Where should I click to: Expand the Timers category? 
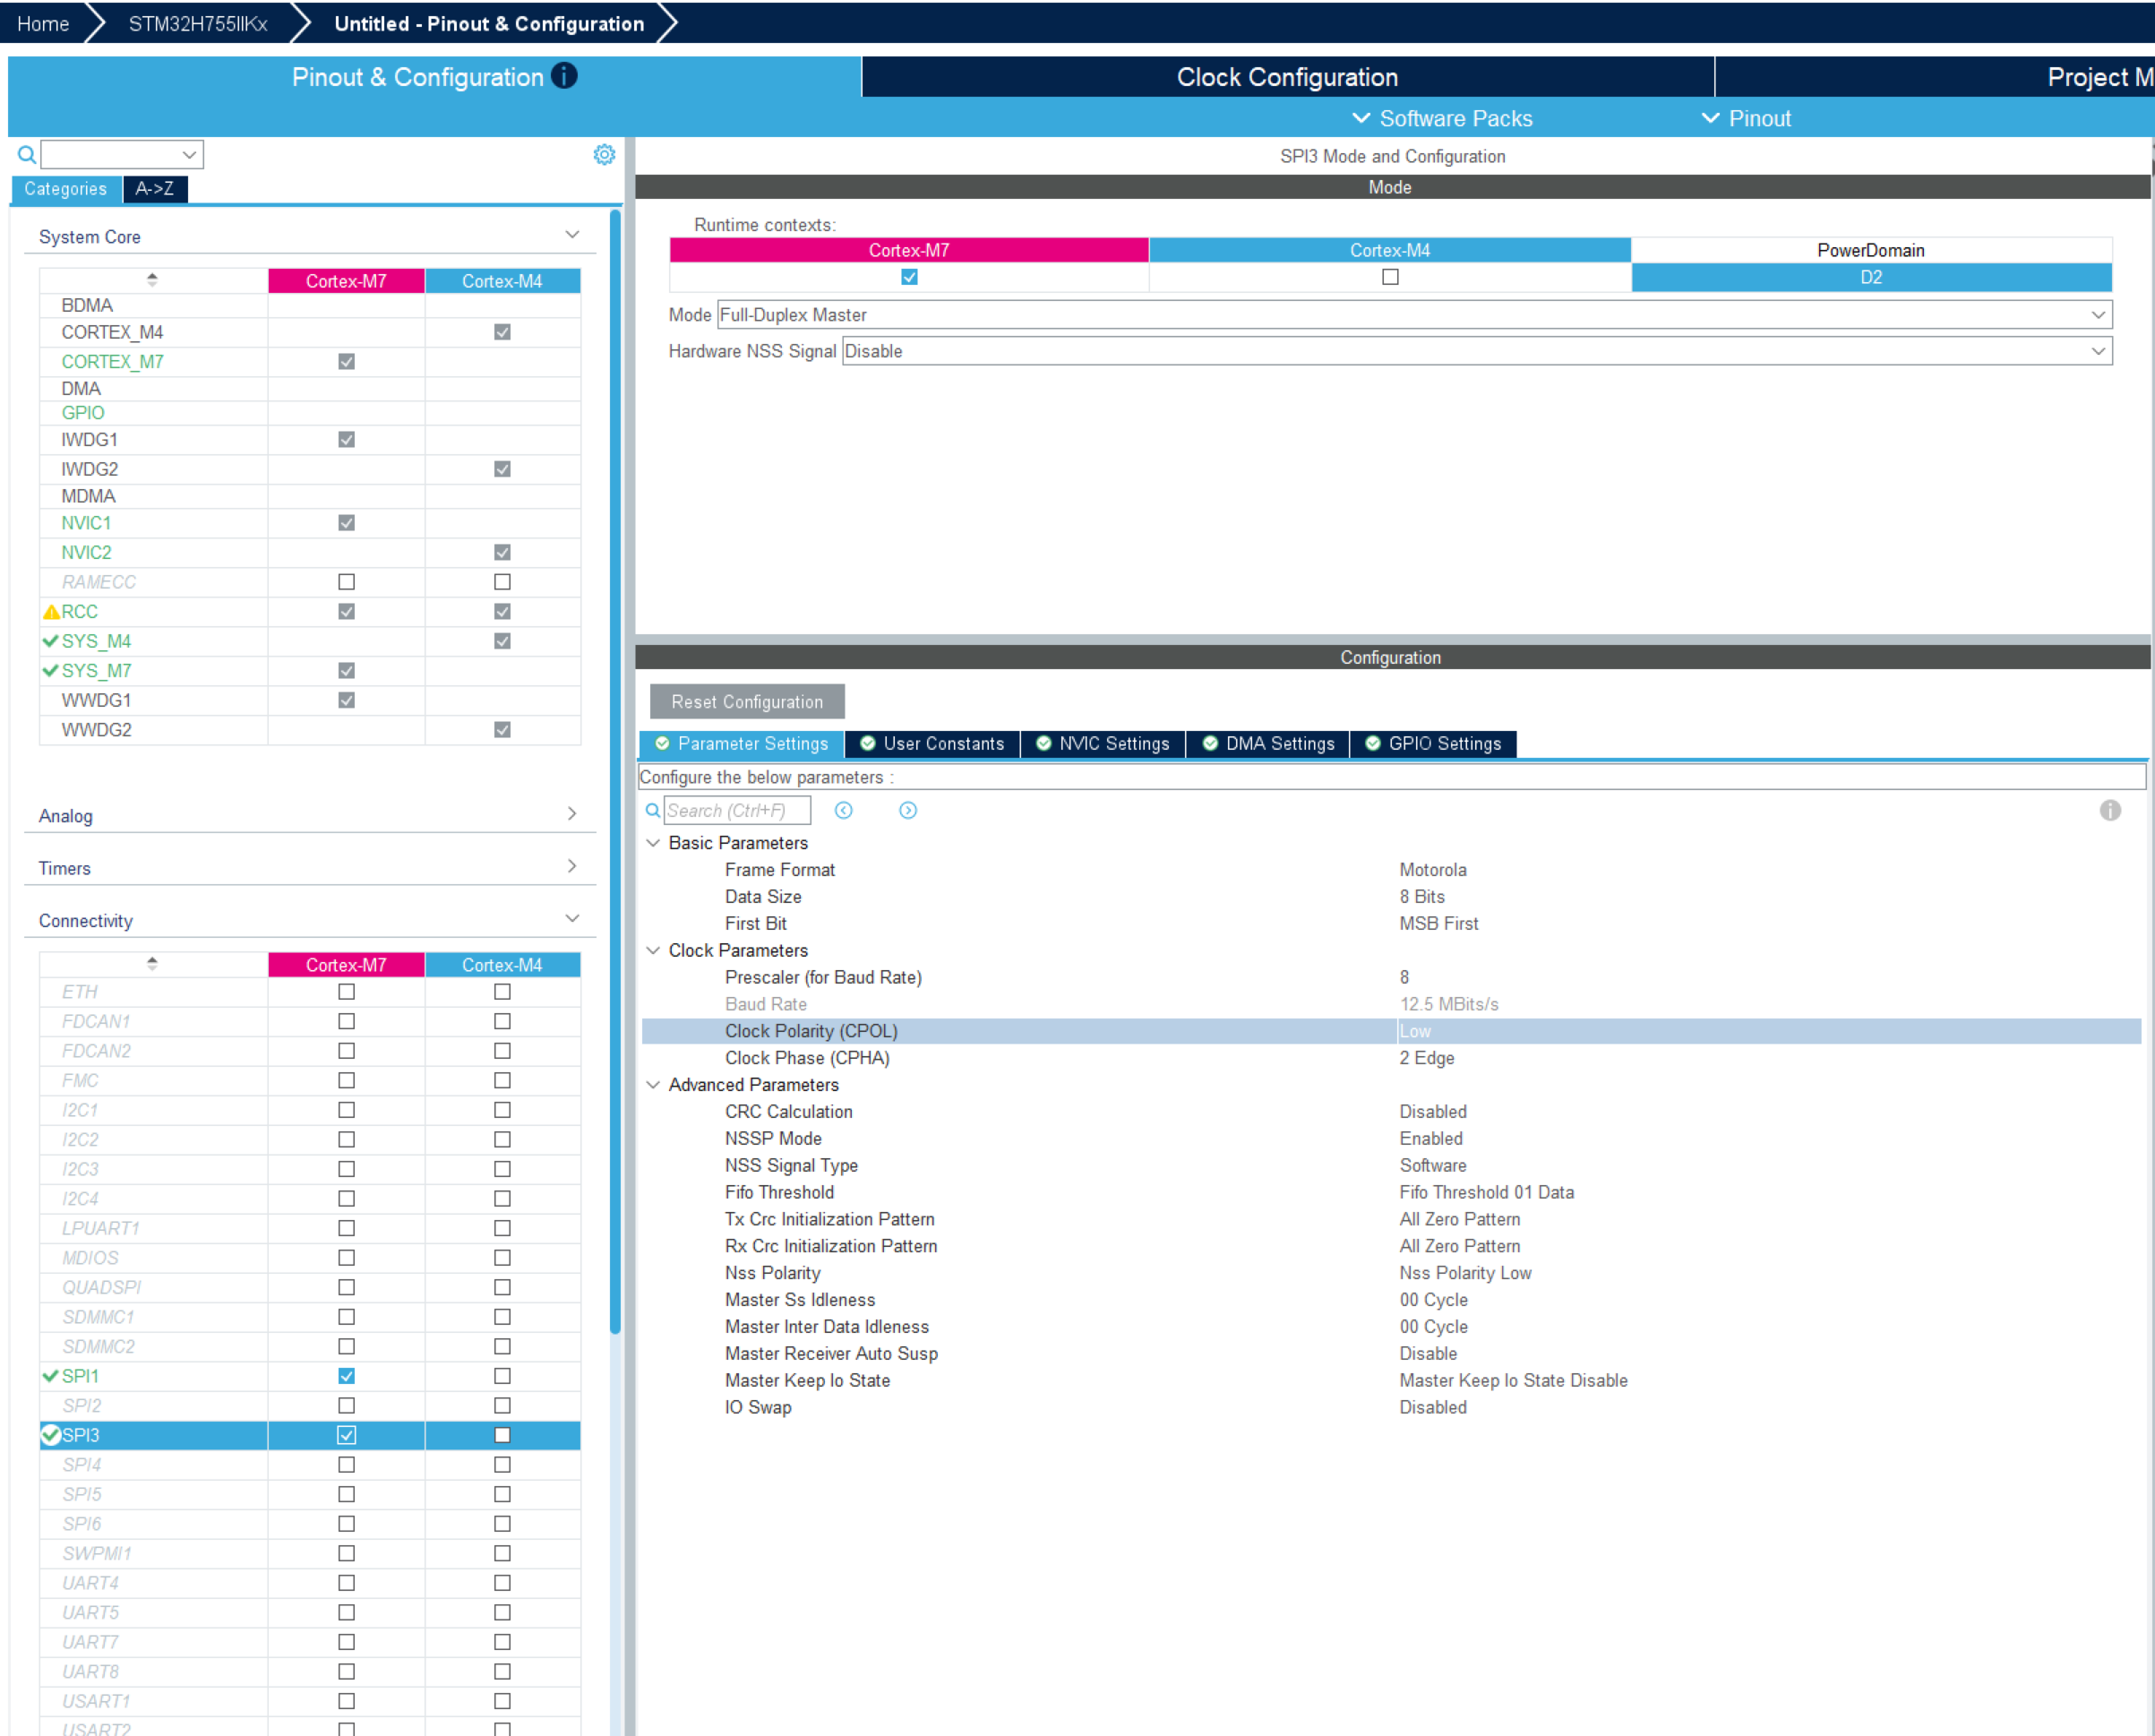(572, 866)
